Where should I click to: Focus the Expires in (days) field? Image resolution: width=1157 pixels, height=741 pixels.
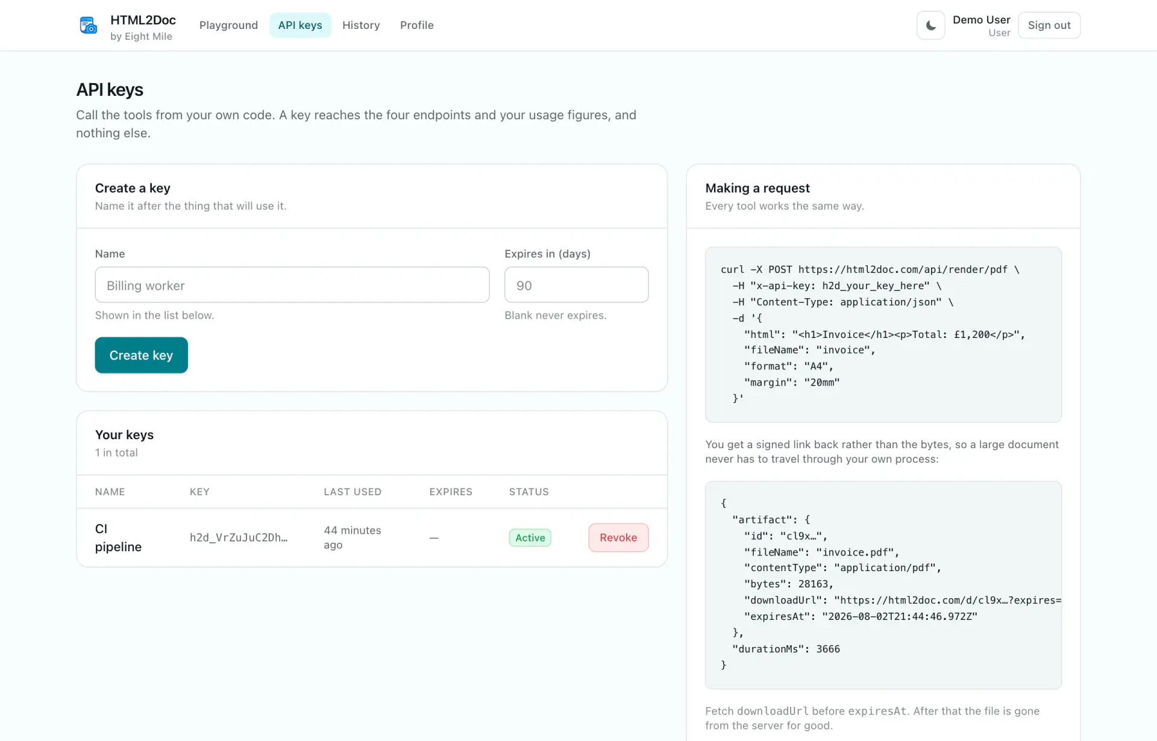point(576,285)
